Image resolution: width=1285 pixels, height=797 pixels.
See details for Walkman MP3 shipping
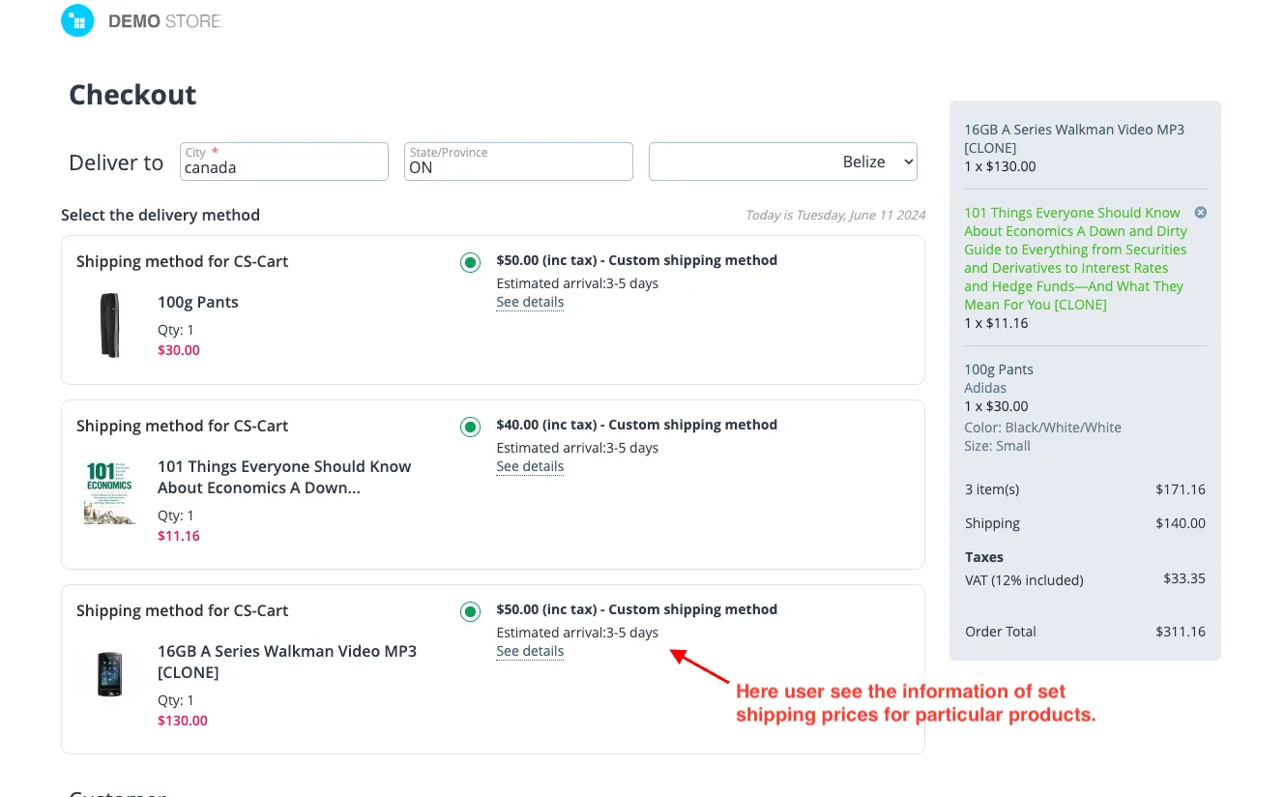coord(530,651)
